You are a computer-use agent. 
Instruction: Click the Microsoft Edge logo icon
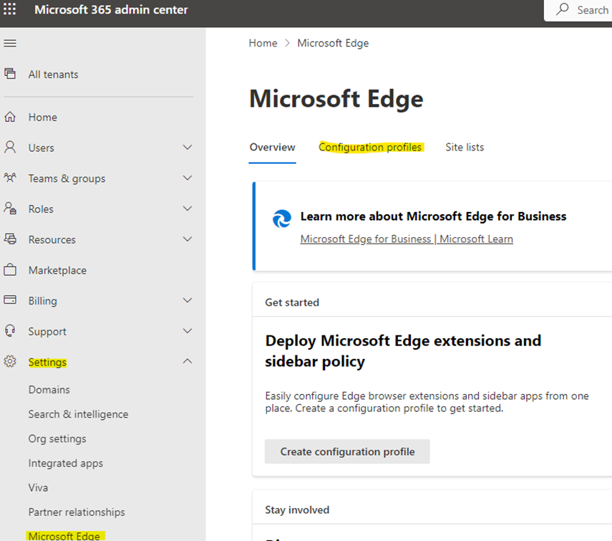click(x=282, y=219)
